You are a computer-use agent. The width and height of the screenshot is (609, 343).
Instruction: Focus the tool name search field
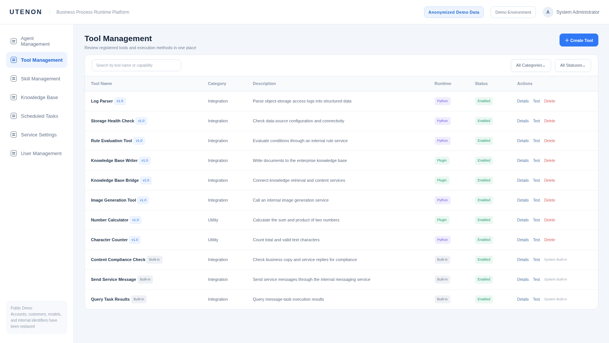[136, 65]
